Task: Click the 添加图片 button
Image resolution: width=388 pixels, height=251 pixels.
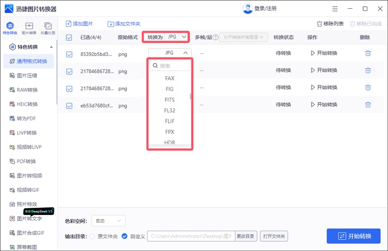Action: point(79,24)
